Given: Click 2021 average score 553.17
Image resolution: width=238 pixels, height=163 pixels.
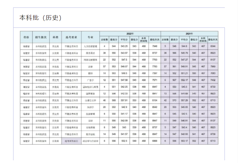Looking at the screenshot, I should 184,141.
